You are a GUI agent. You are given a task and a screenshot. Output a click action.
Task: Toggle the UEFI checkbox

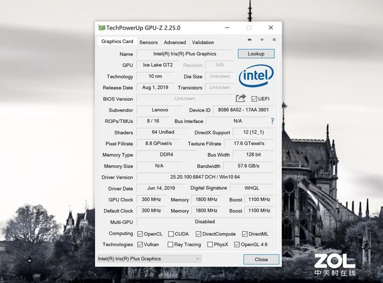coord(254,99)
